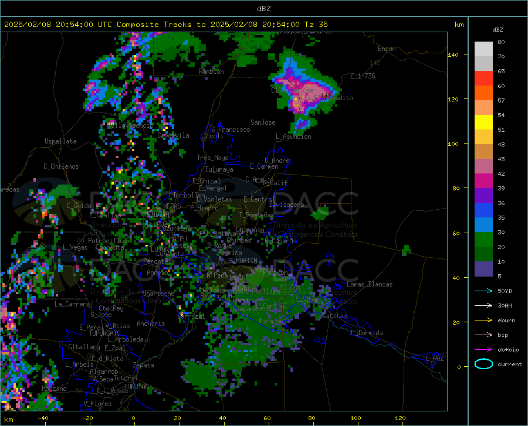This screenshot has width=528, height=426.
Task: Click the 120 km x-axis tick
Action: pos(400,418)
